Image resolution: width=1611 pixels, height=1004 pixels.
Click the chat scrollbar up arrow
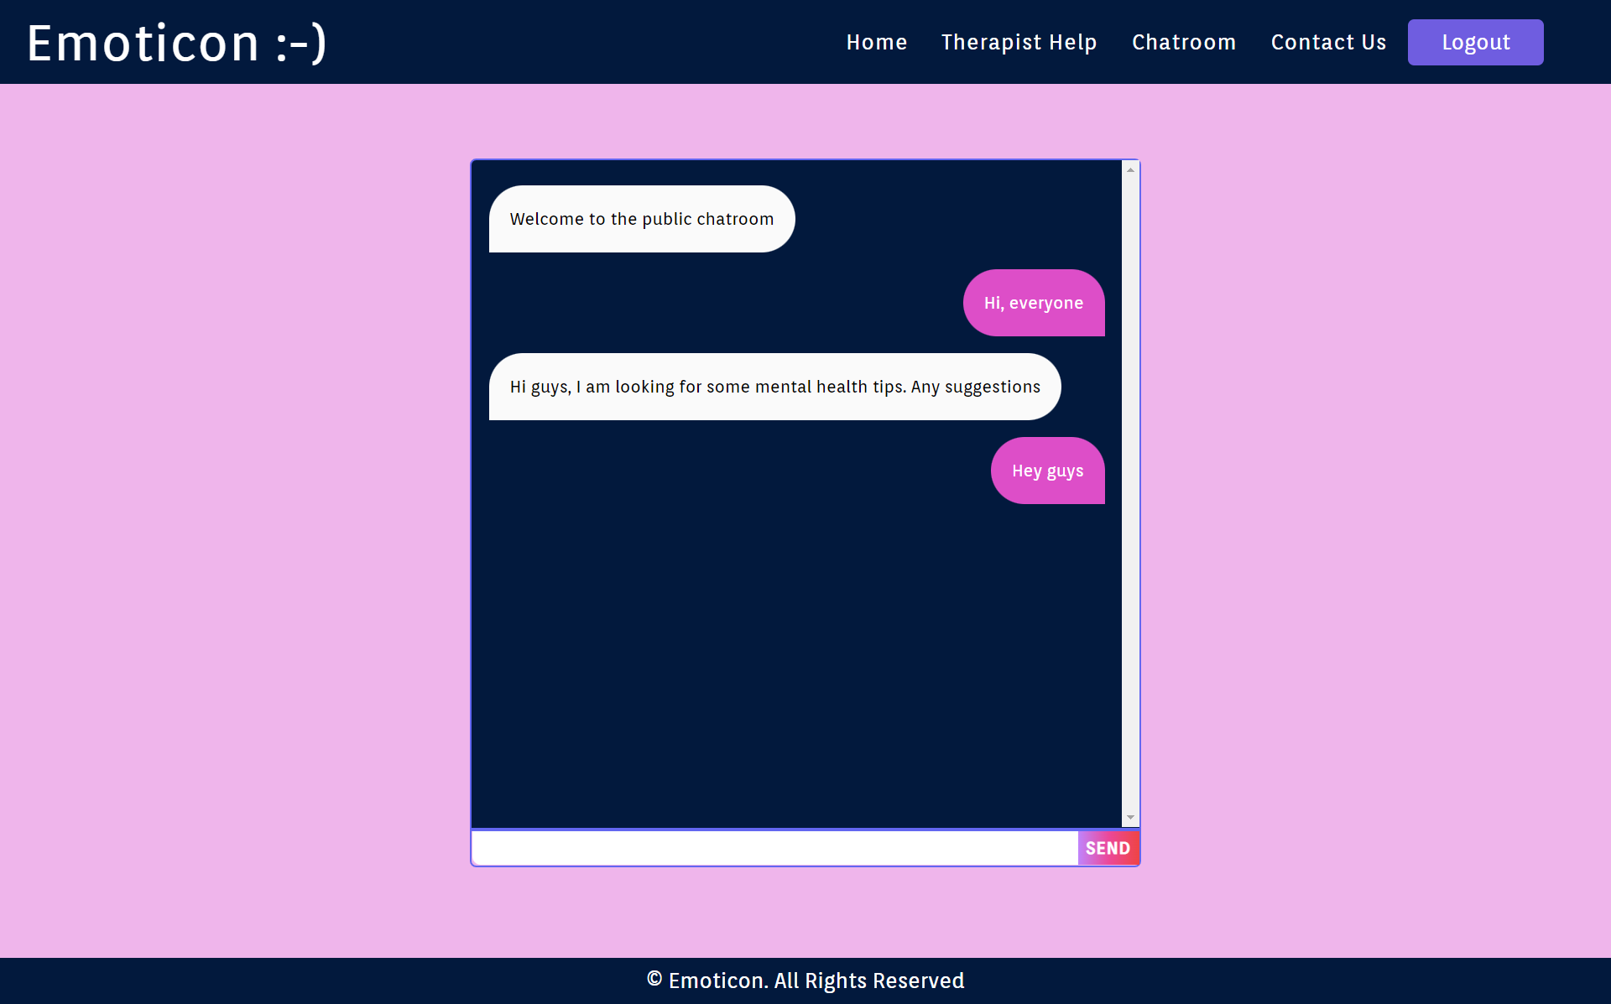1130,169
